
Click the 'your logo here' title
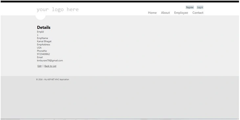57,10
